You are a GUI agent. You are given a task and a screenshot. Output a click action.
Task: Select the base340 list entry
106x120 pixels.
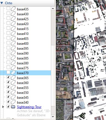coord(23,103)
